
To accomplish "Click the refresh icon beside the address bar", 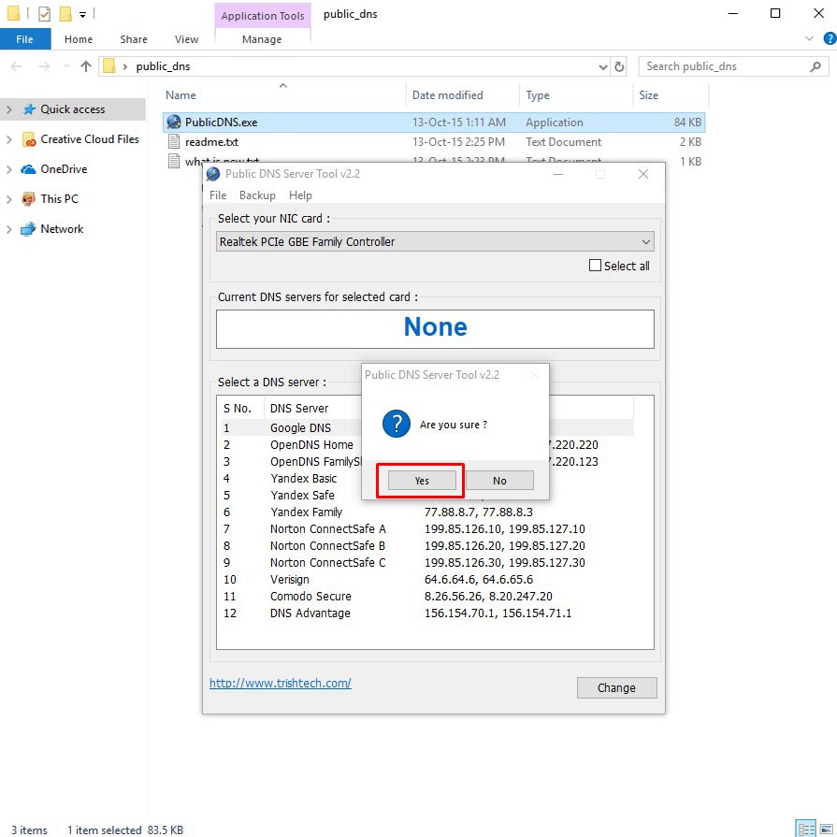I will tap(619, 66).
